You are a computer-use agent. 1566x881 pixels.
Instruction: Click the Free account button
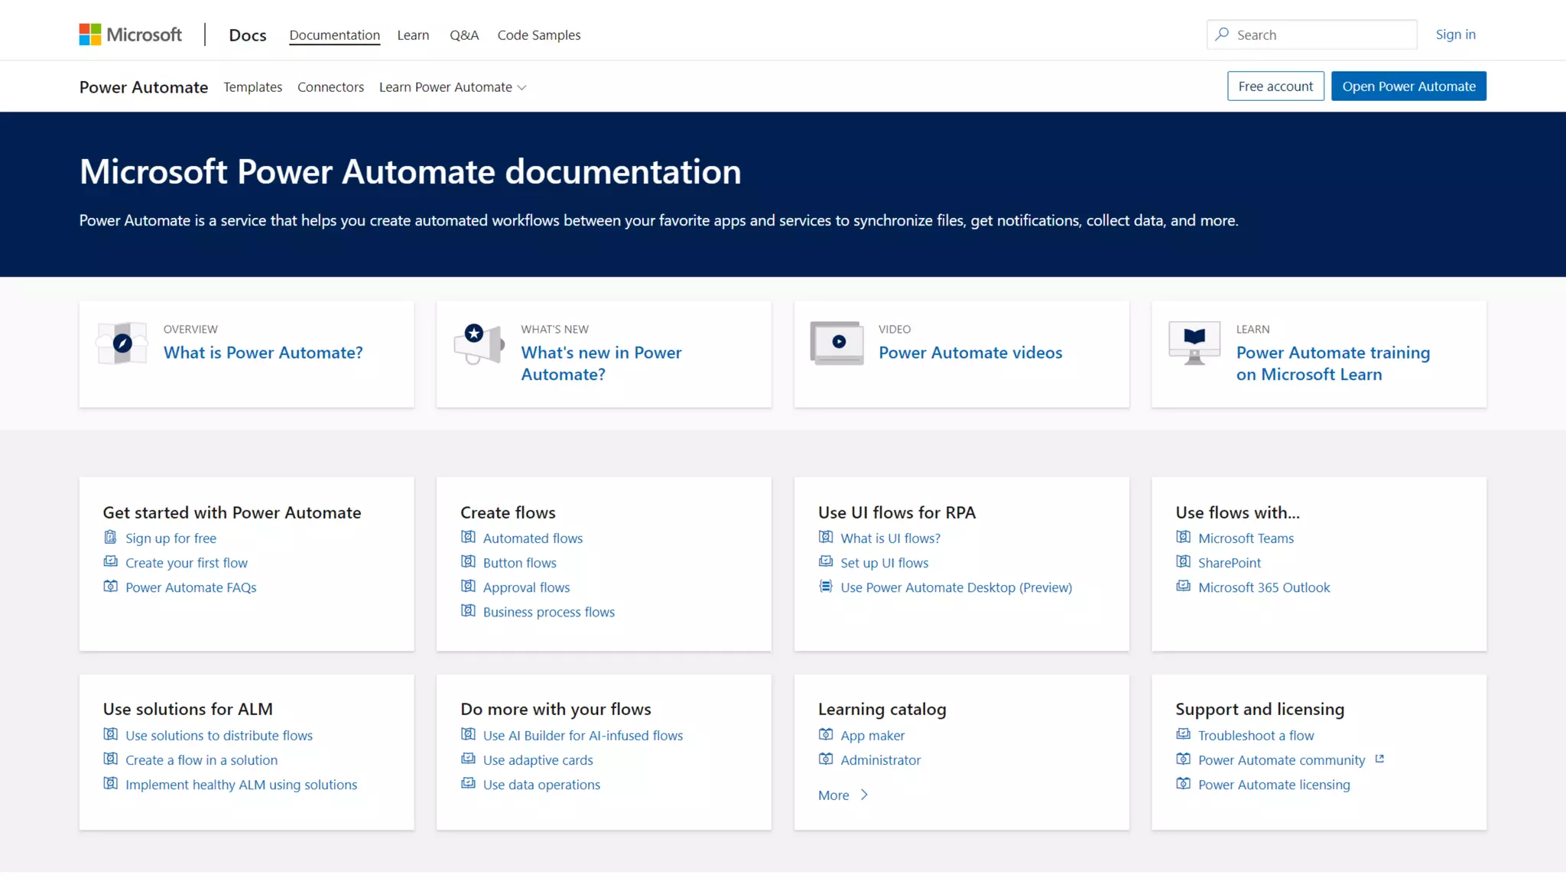pos(1275,86)
